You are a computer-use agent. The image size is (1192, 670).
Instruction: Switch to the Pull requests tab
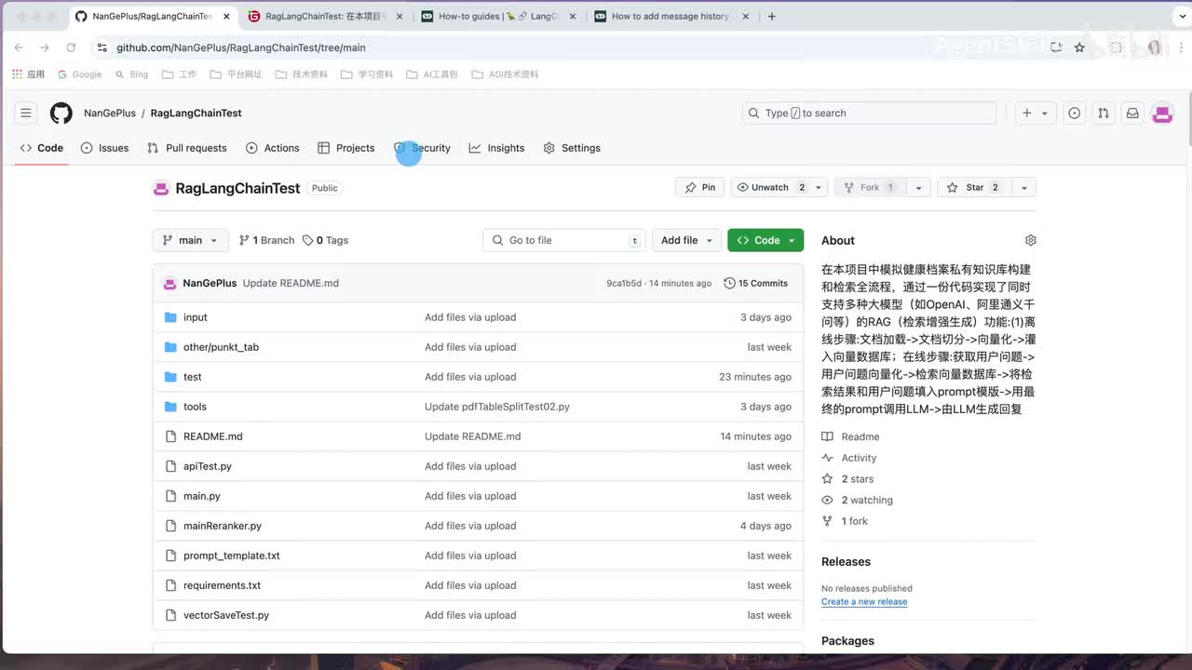pos(187,148)
